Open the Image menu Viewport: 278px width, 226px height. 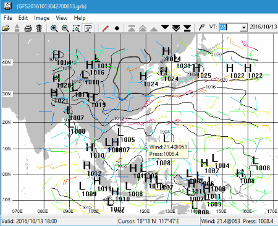(x=41, y=18)
